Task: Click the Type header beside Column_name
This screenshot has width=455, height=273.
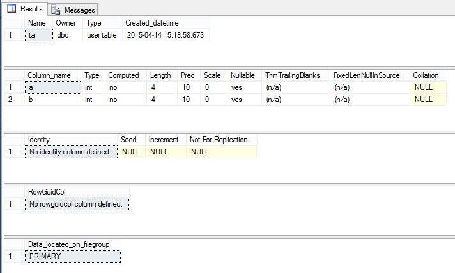Action: point(93,75)
